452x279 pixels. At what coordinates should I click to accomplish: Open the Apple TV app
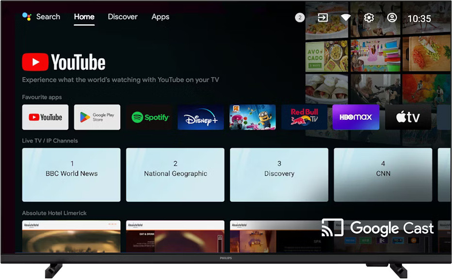click(408, 117)
